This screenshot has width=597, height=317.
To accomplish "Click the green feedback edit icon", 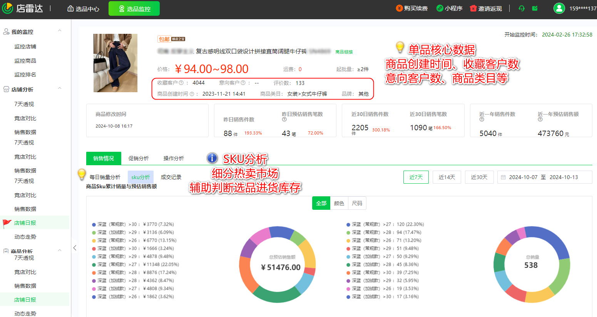I will click(x=535, y=8).
